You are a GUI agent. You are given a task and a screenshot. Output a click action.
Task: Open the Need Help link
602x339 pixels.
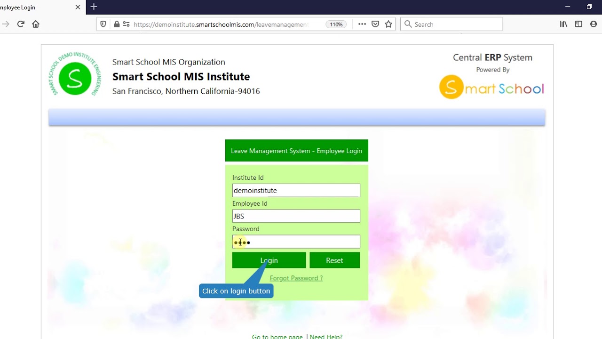[x=326, y=337]
